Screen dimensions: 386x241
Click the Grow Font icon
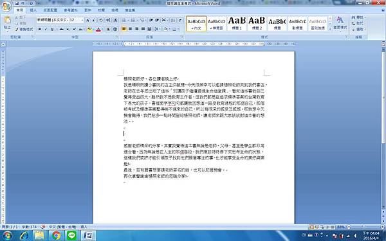[x=88, y=20]
